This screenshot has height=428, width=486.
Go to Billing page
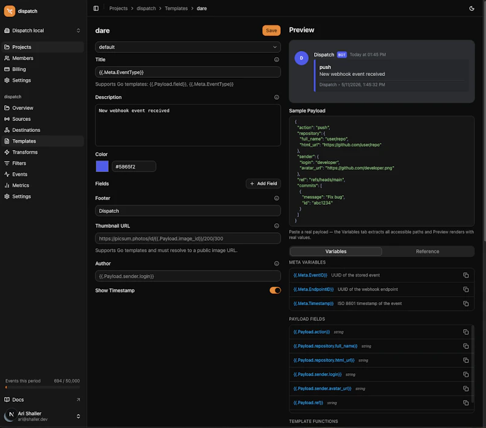coord(43,69)
